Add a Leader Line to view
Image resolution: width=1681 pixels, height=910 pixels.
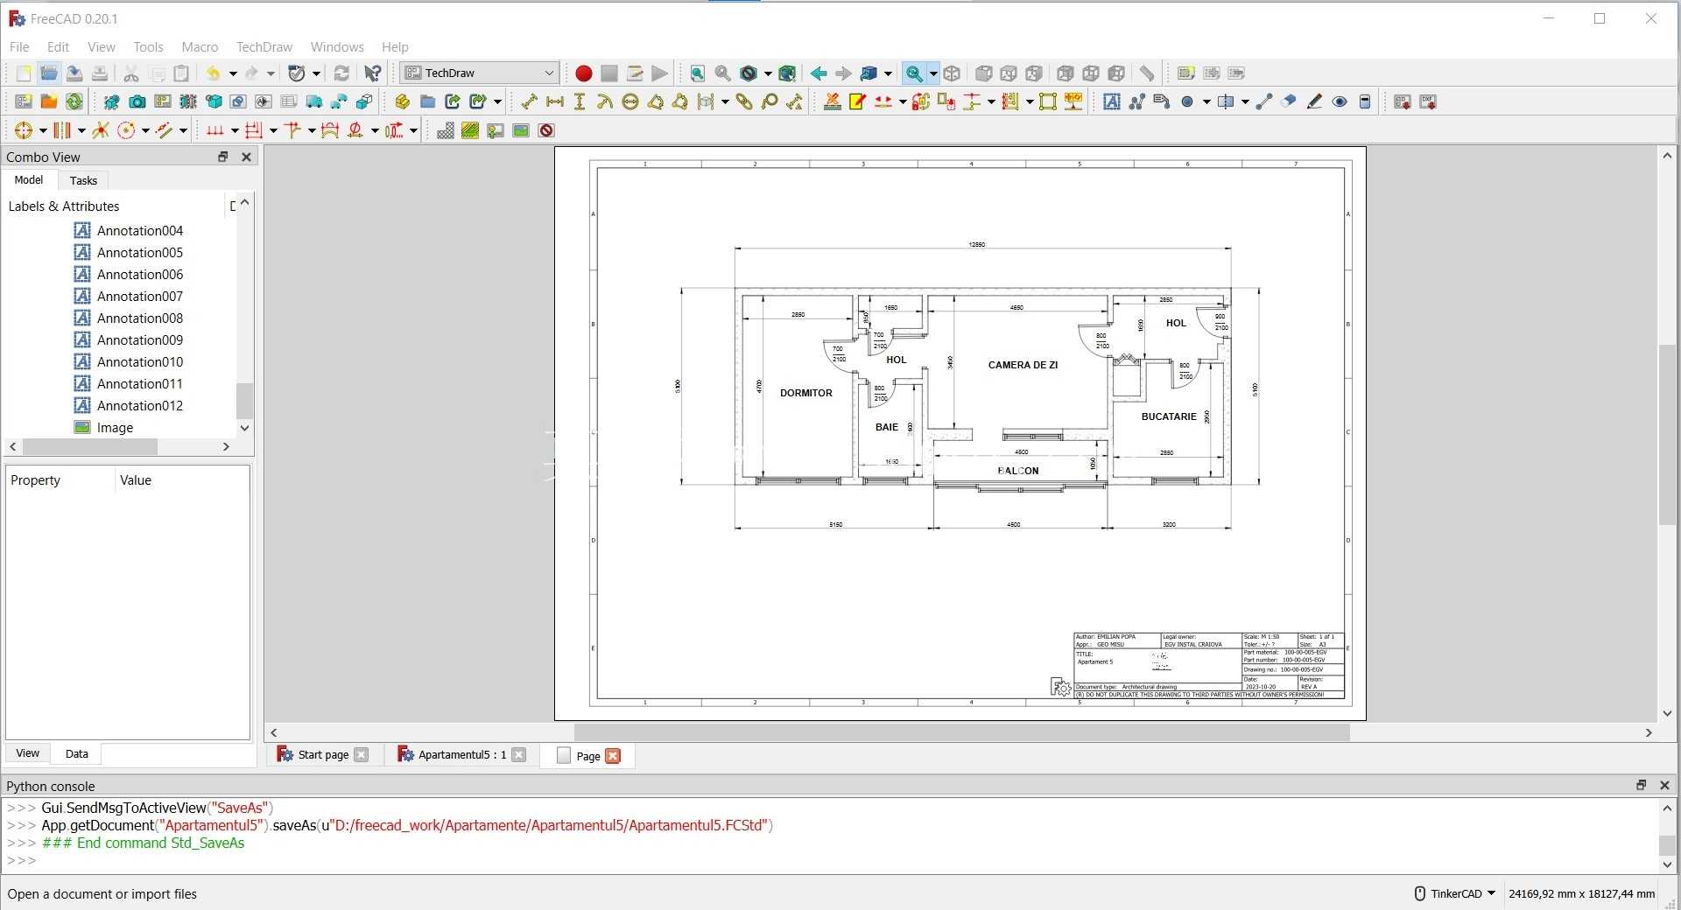(1136, 101)
